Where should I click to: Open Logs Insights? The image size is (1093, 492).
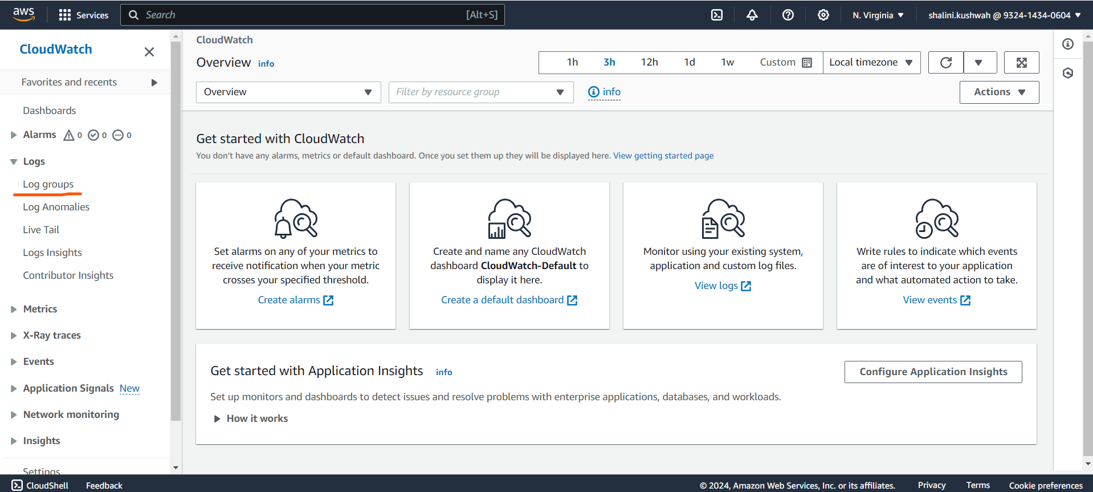[x=52, y=253]
